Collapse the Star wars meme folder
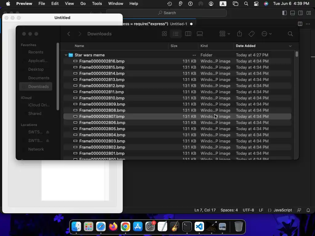This screenshot has width=315, height=236. point(66,55)
